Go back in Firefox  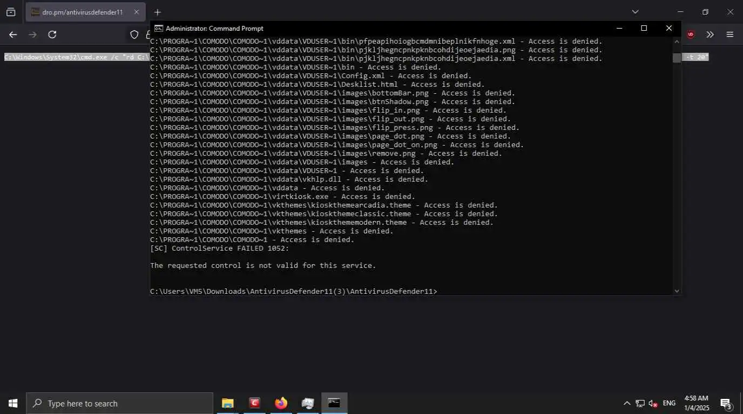13,34
